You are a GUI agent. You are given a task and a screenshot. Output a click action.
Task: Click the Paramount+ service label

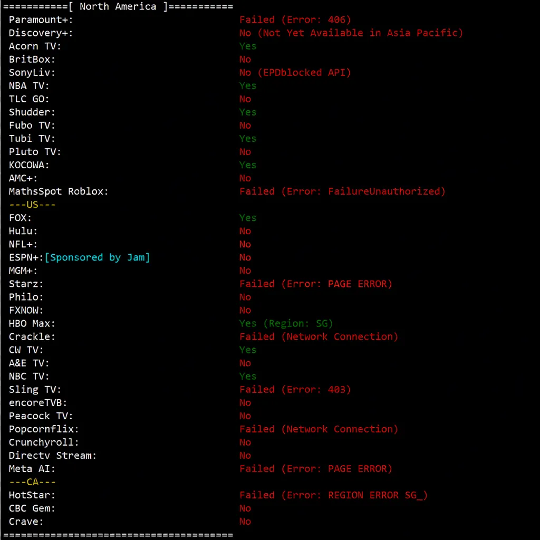41,20
